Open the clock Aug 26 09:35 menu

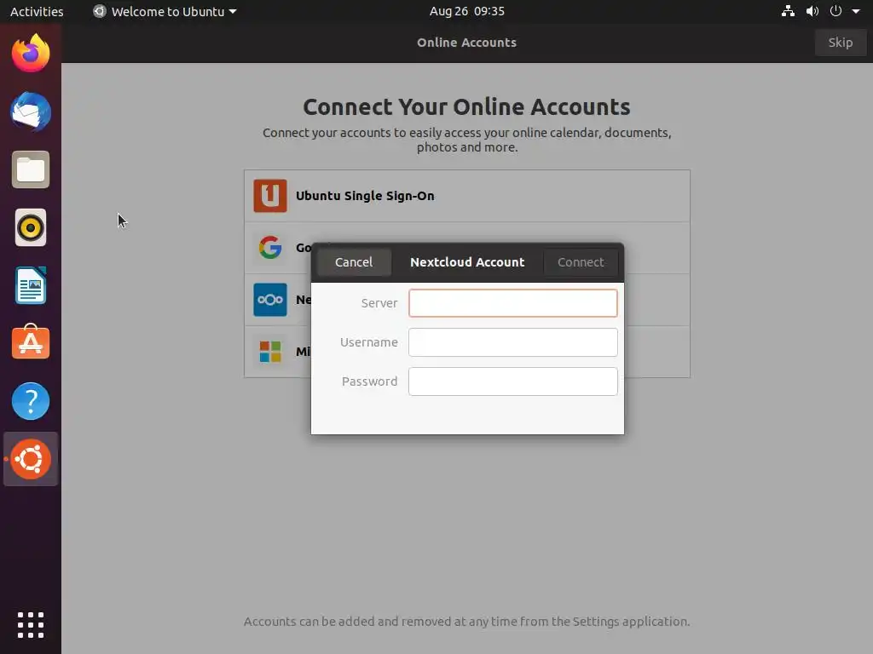466,11
